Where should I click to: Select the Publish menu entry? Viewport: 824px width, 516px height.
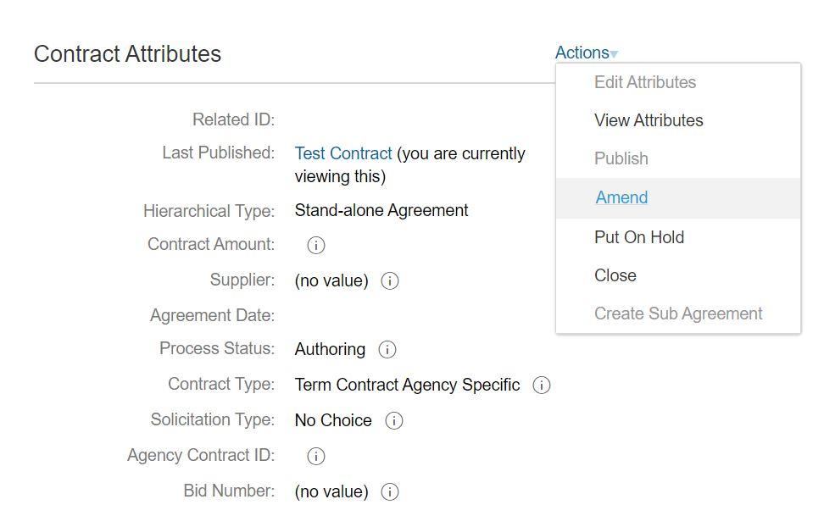[x=621, y=158]
